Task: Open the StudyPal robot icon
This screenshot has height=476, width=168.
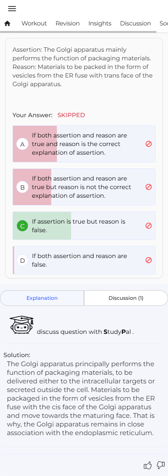Action: pos(22,325)
